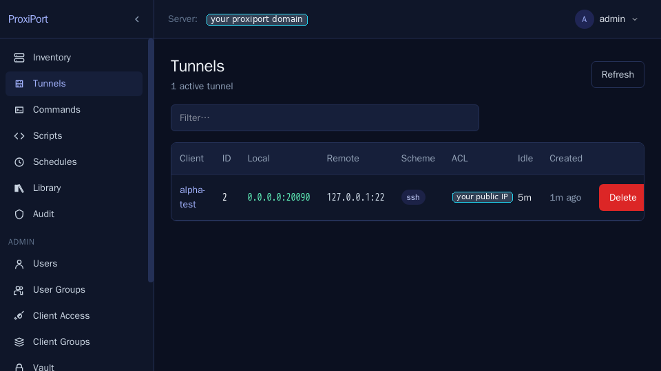Delete the alpha-test tunnel
661x371 pixels.
pyautogui.click(x=621, y=197)
